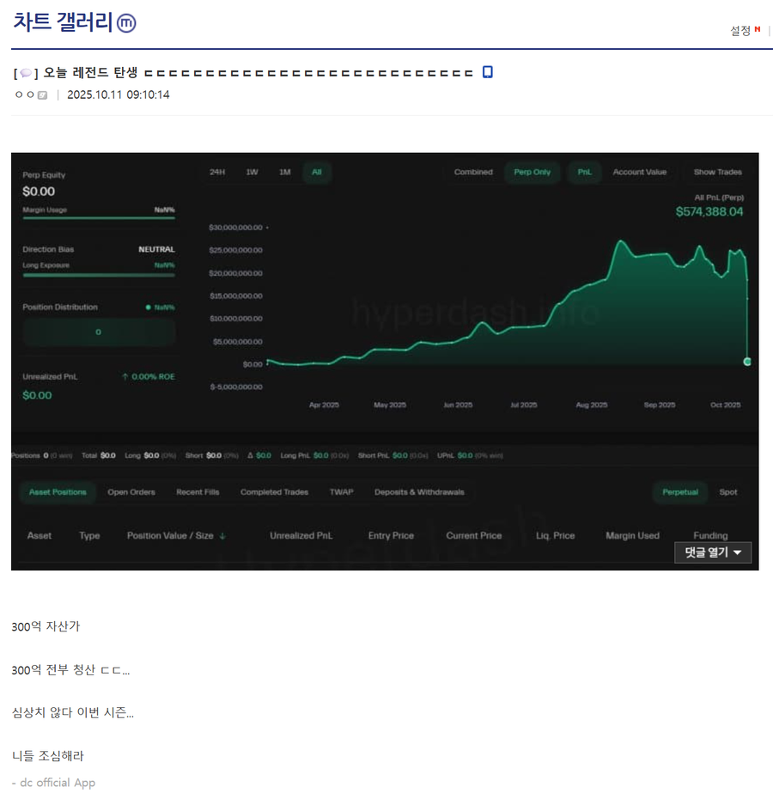This screenshot has width=773, height=793.
Task: Click the user badge icon next to ㅇㅇ
Action: click(42, 95)
